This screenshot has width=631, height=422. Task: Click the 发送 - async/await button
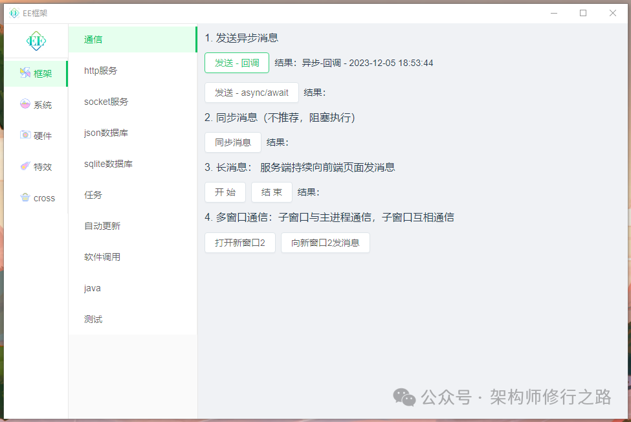click(x=252, y=93)
